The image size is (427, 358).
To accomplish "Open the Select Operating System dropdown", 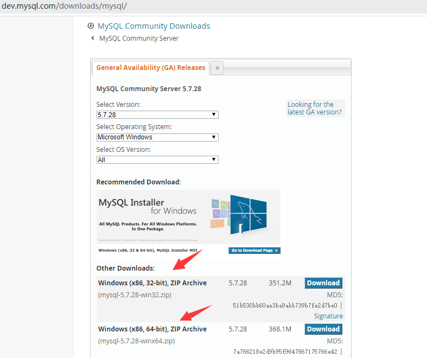I will pyautogui.click(x=157, y=137).
